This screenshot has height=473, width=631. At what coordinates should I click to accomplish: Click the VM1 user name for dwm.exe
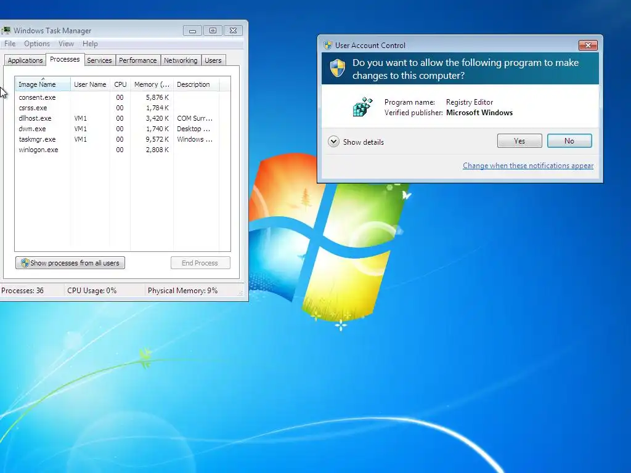tap(81, 129)
